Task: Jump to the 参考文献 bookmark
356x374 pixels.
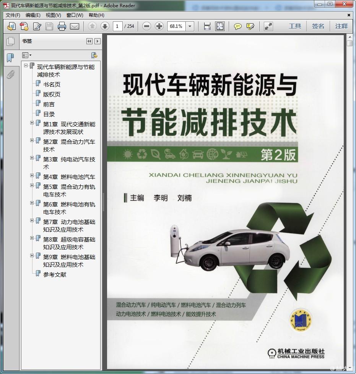Action: click(x=54, y=274)
